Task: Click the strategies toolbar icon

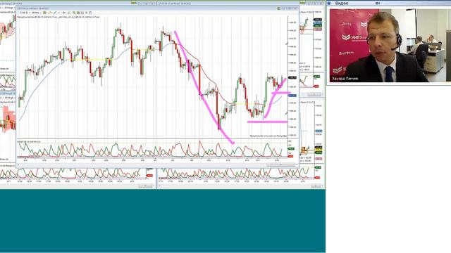Action: [x=86, y=13]
